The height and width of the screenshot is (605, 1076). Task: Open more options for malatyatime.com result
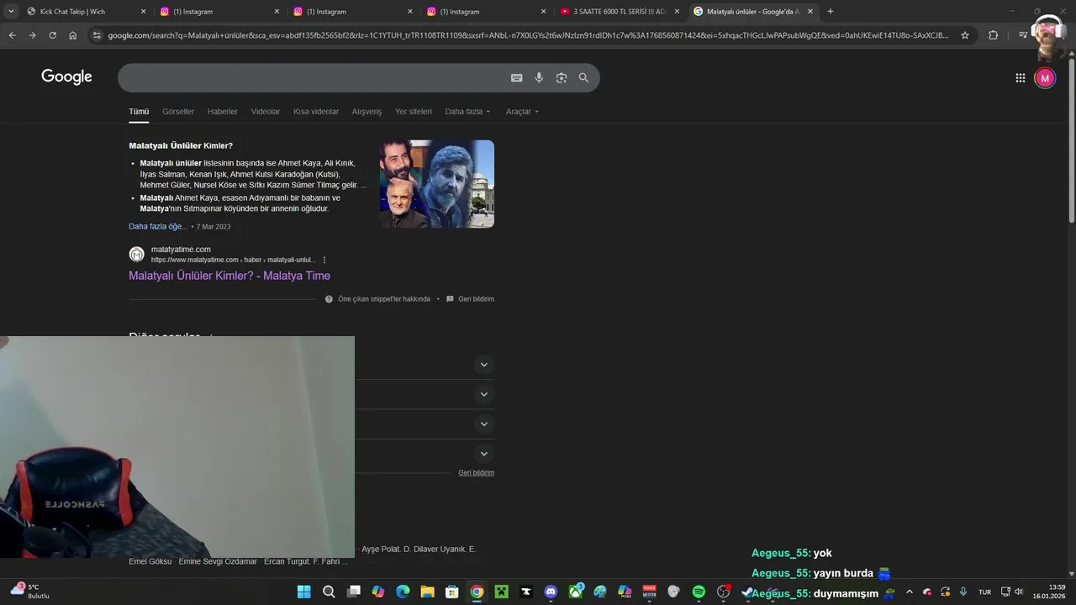324,260
